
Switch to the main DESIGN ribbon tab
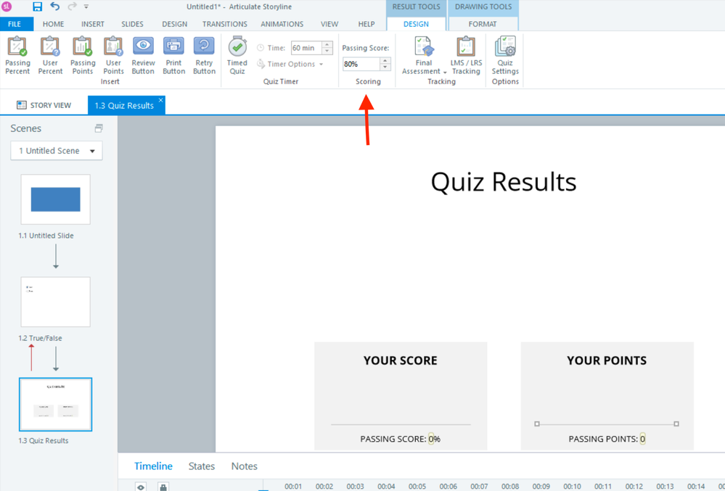(x=174, y=24)
